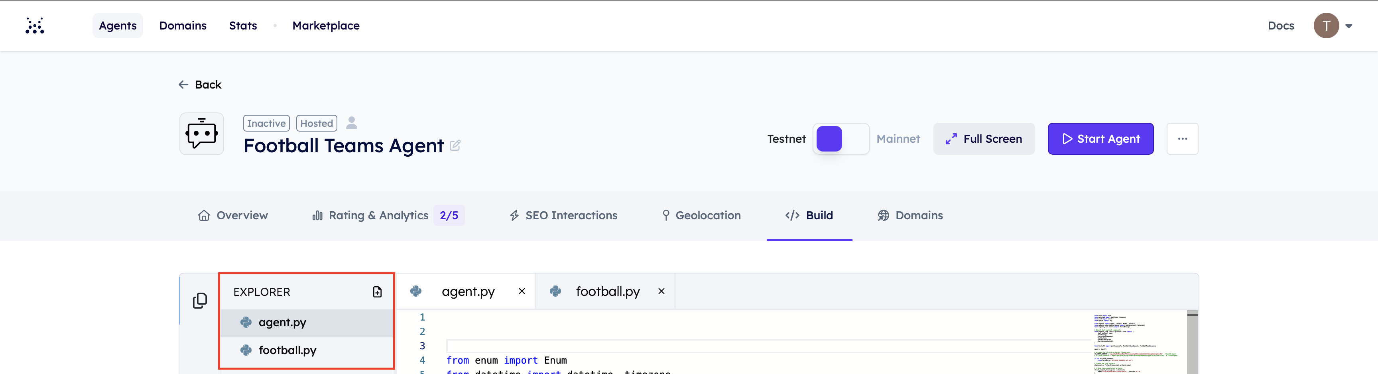Switch to the Overview tab
The image size is (1378, 374).
coord(233,215)
